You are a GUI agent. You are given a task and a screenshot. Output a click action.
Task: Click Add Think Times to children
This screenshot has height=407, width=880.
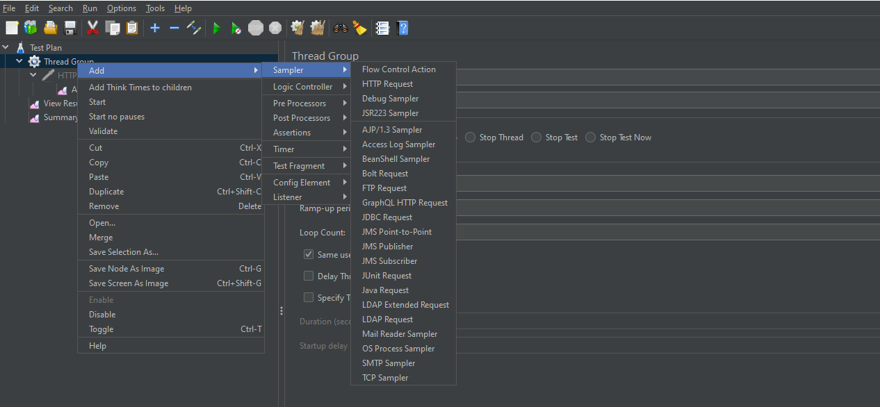(171, 88)
